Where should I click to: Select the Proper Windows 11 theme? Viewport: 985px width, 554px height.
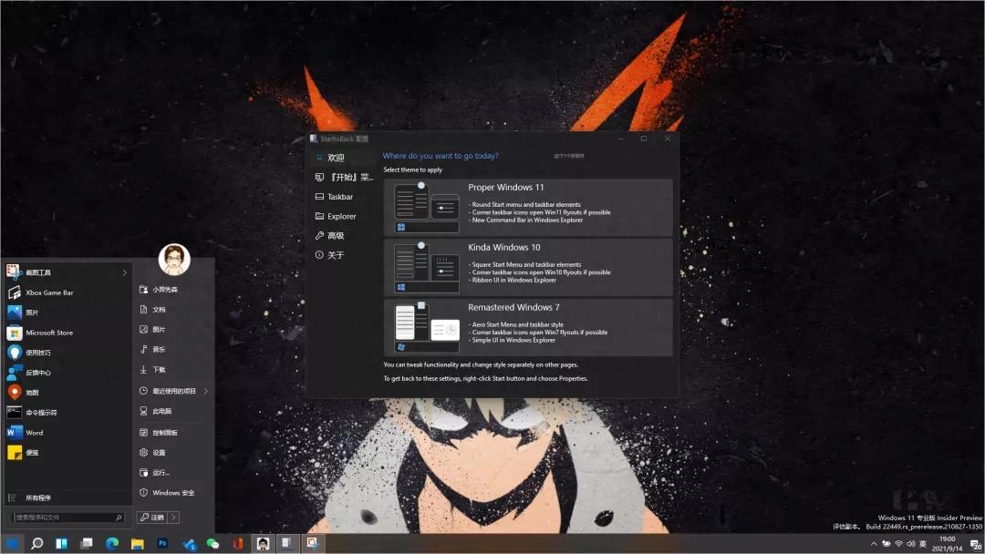tap(529, 205)
